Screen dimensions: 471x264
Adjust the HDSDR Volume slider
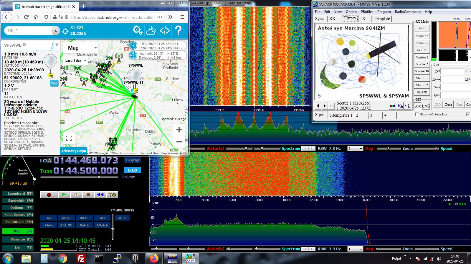(79, 177)
